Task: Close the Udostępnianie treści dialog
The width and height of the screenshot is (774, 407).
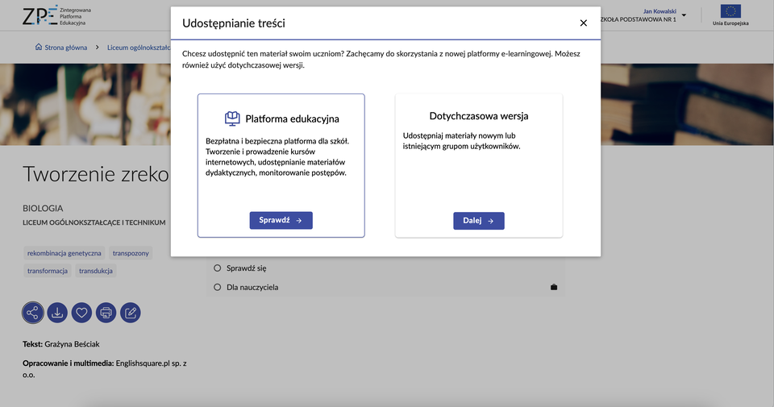Action: point(584,23)
